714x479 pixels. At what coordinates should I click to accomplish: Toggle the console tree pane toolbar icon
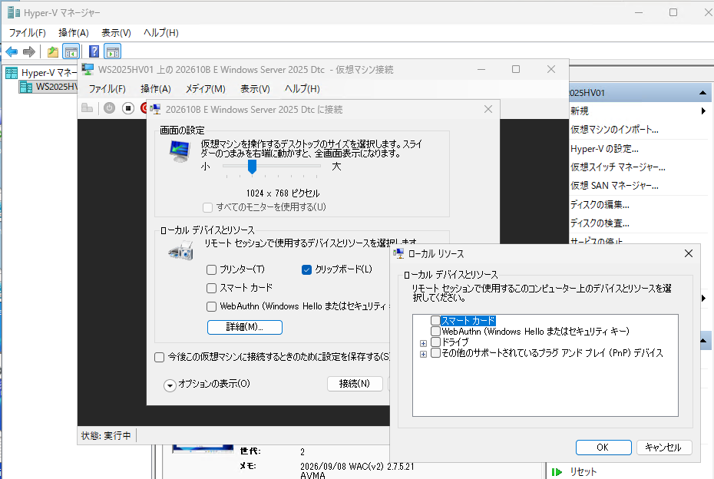click(71, 52)
